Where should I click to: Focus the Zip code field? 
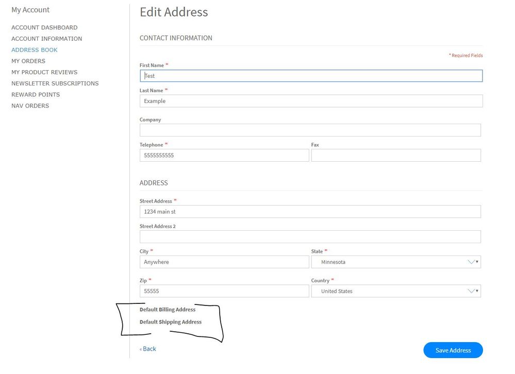click(224, 291)
